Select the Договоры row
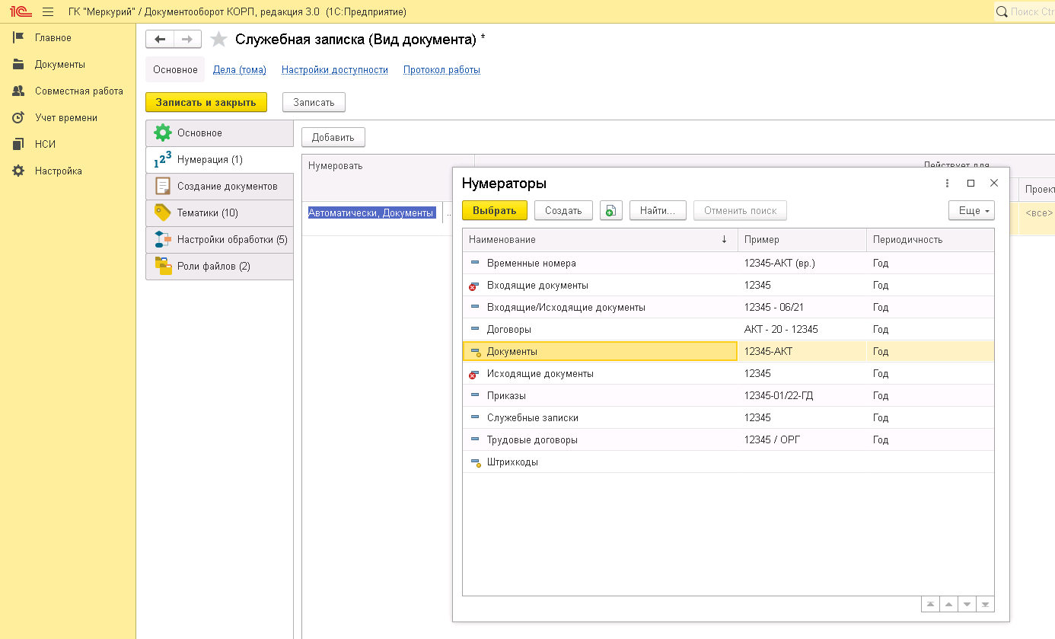The width and height of the screenshot is (1055, 639). [728, 330]
